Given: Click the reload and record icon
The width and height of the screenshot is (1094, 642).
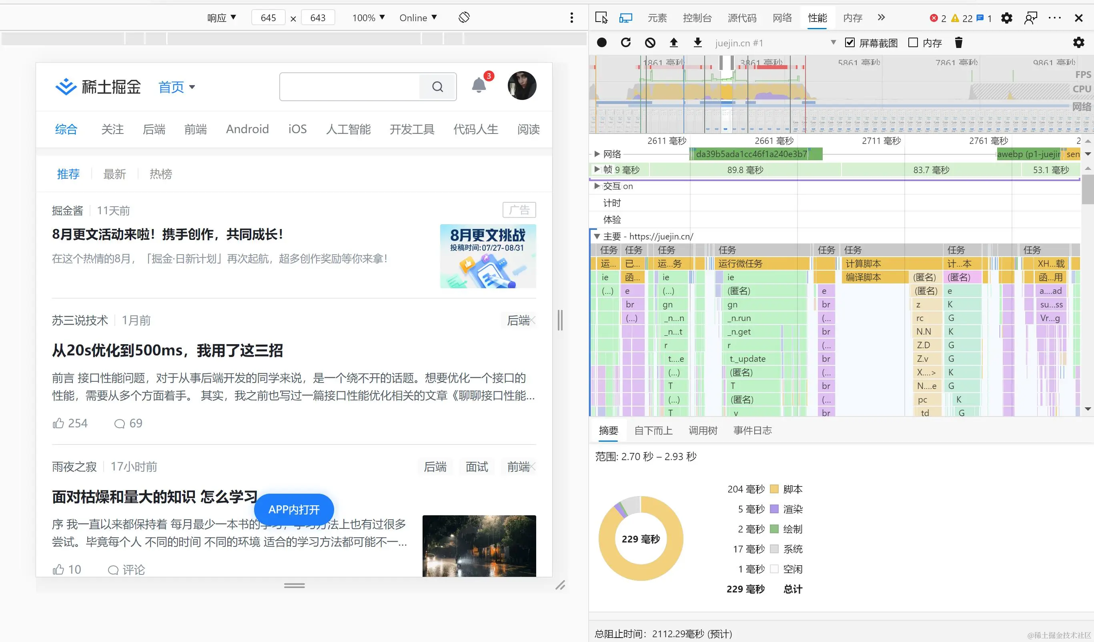Looking at the screenshot, I should (x=625, y=42).
